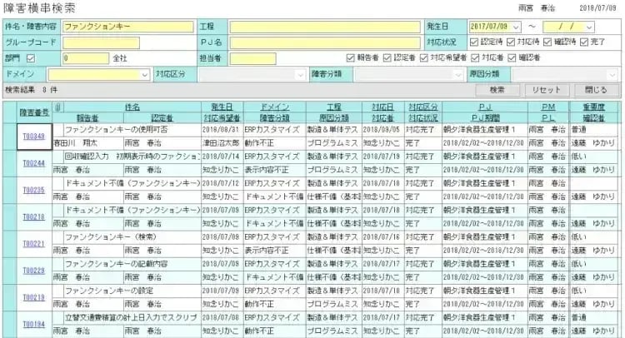This screenshot has height=338, width=625.
Task: Expand the ドメイン dropdown
Action: click(x=145, y=74)
